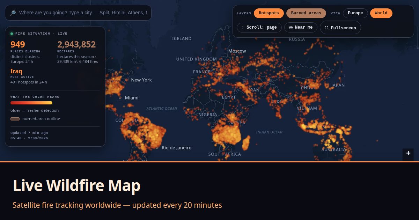The width and height of the screenshot is (419, 220).
Task: Click the NIGERIA map label
Action: [207, 115]
